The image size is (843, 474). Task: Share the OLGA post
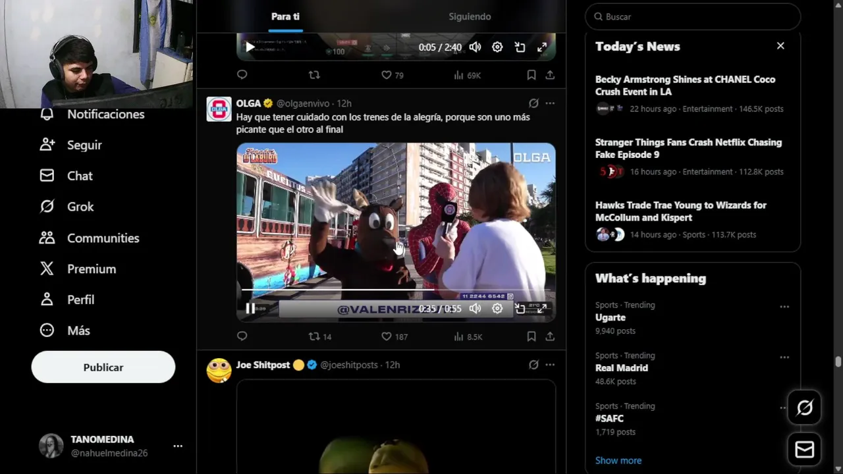pyautogui.click(x=550, y=336)
